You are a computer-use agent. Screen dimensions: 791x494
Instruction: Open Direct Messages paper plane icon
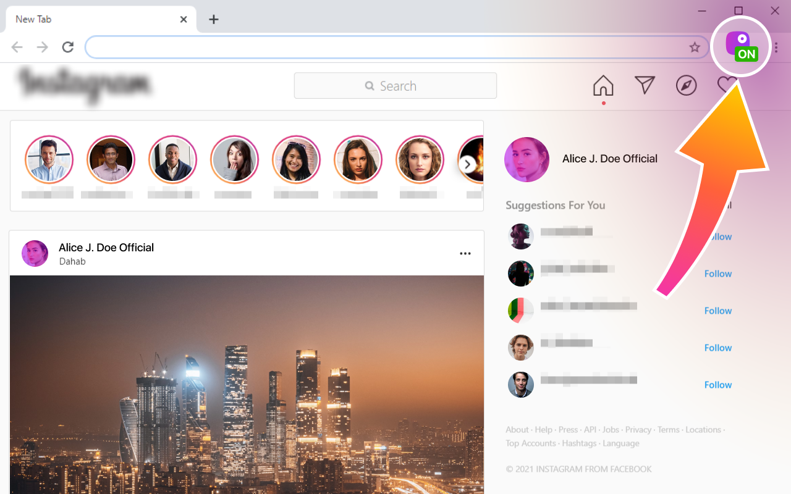point(645,85)
